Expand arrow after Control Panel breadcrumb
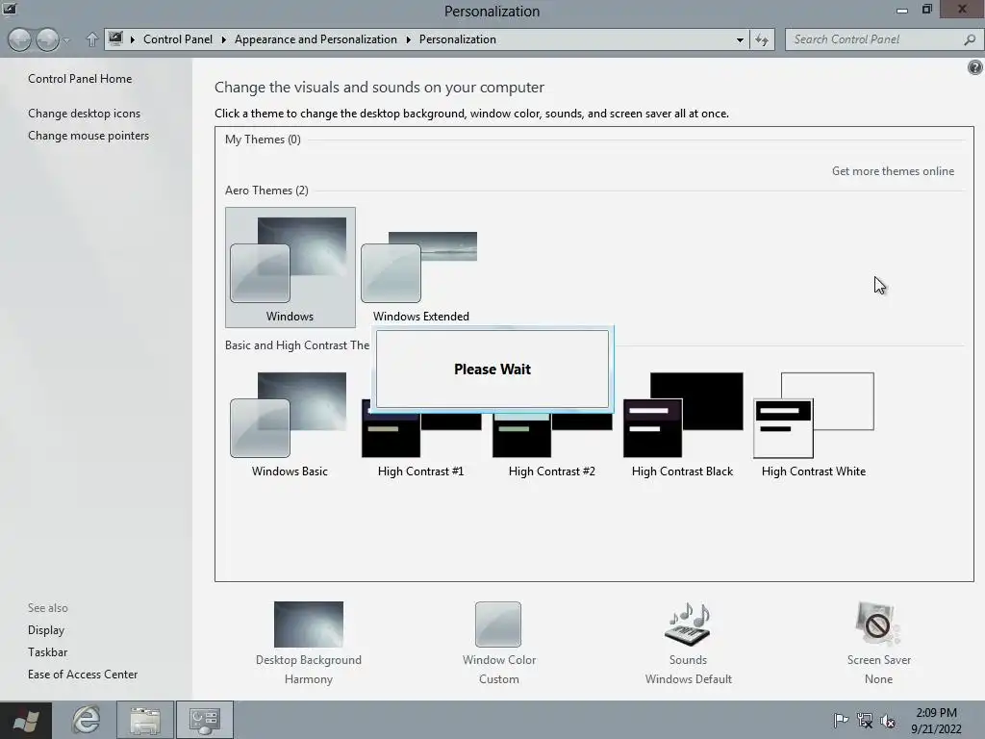 point(223,39)
